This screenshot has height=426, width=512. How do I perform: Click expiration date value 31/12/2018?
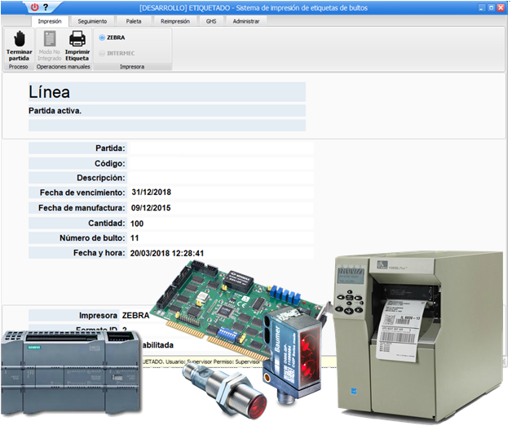click(x=151, y=193)
